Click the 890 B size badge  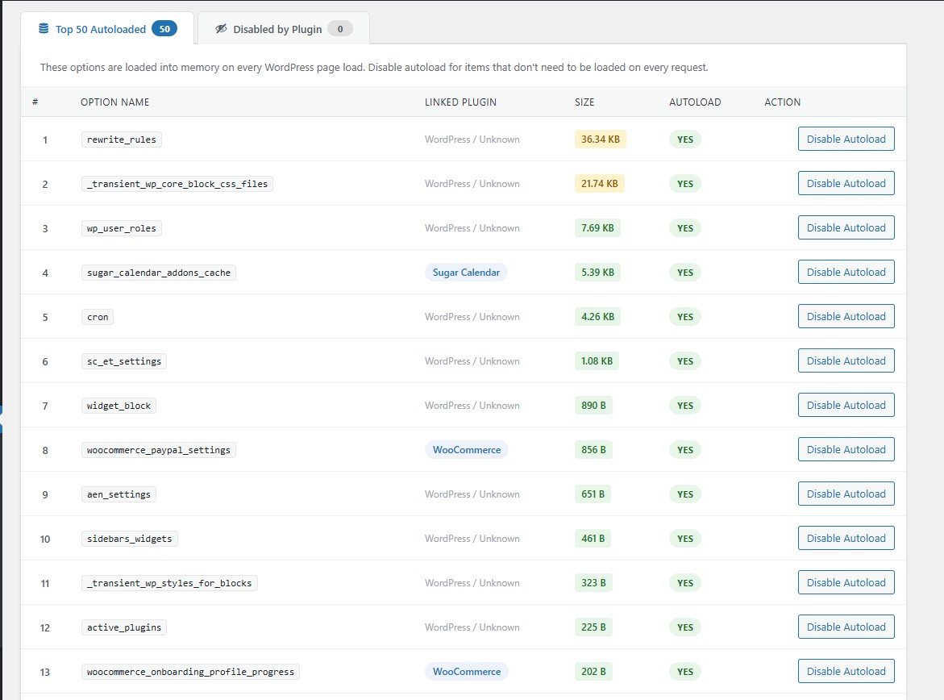coord(593,406)
